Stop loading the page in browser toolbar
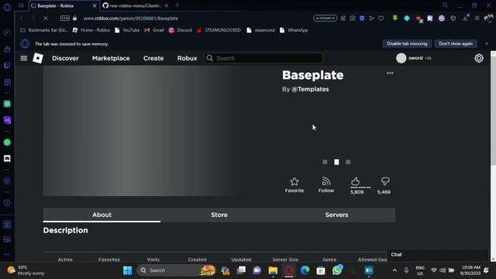The height and width of the screenshot is (279, 496). 46,19
